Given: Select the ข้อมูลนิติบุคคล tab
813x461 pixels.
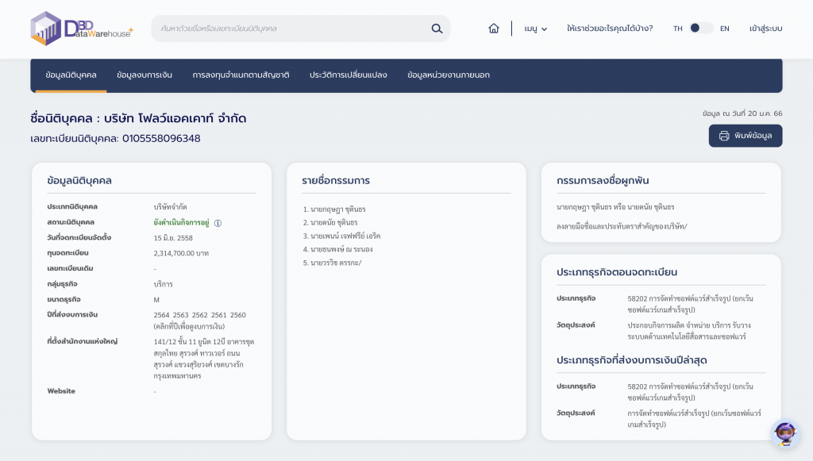Looking at the screenshot, I should [71, 75].
